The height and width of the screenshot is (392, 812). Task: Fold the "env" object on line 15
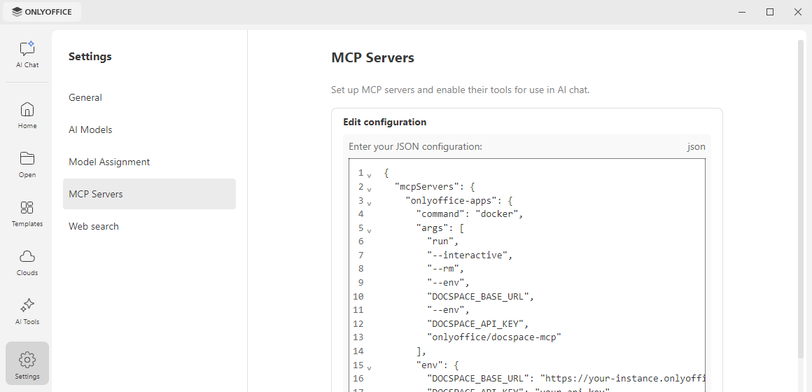tap(369, 367)
